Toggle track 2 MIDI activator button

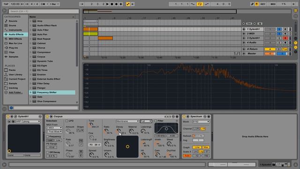[270, 33]
